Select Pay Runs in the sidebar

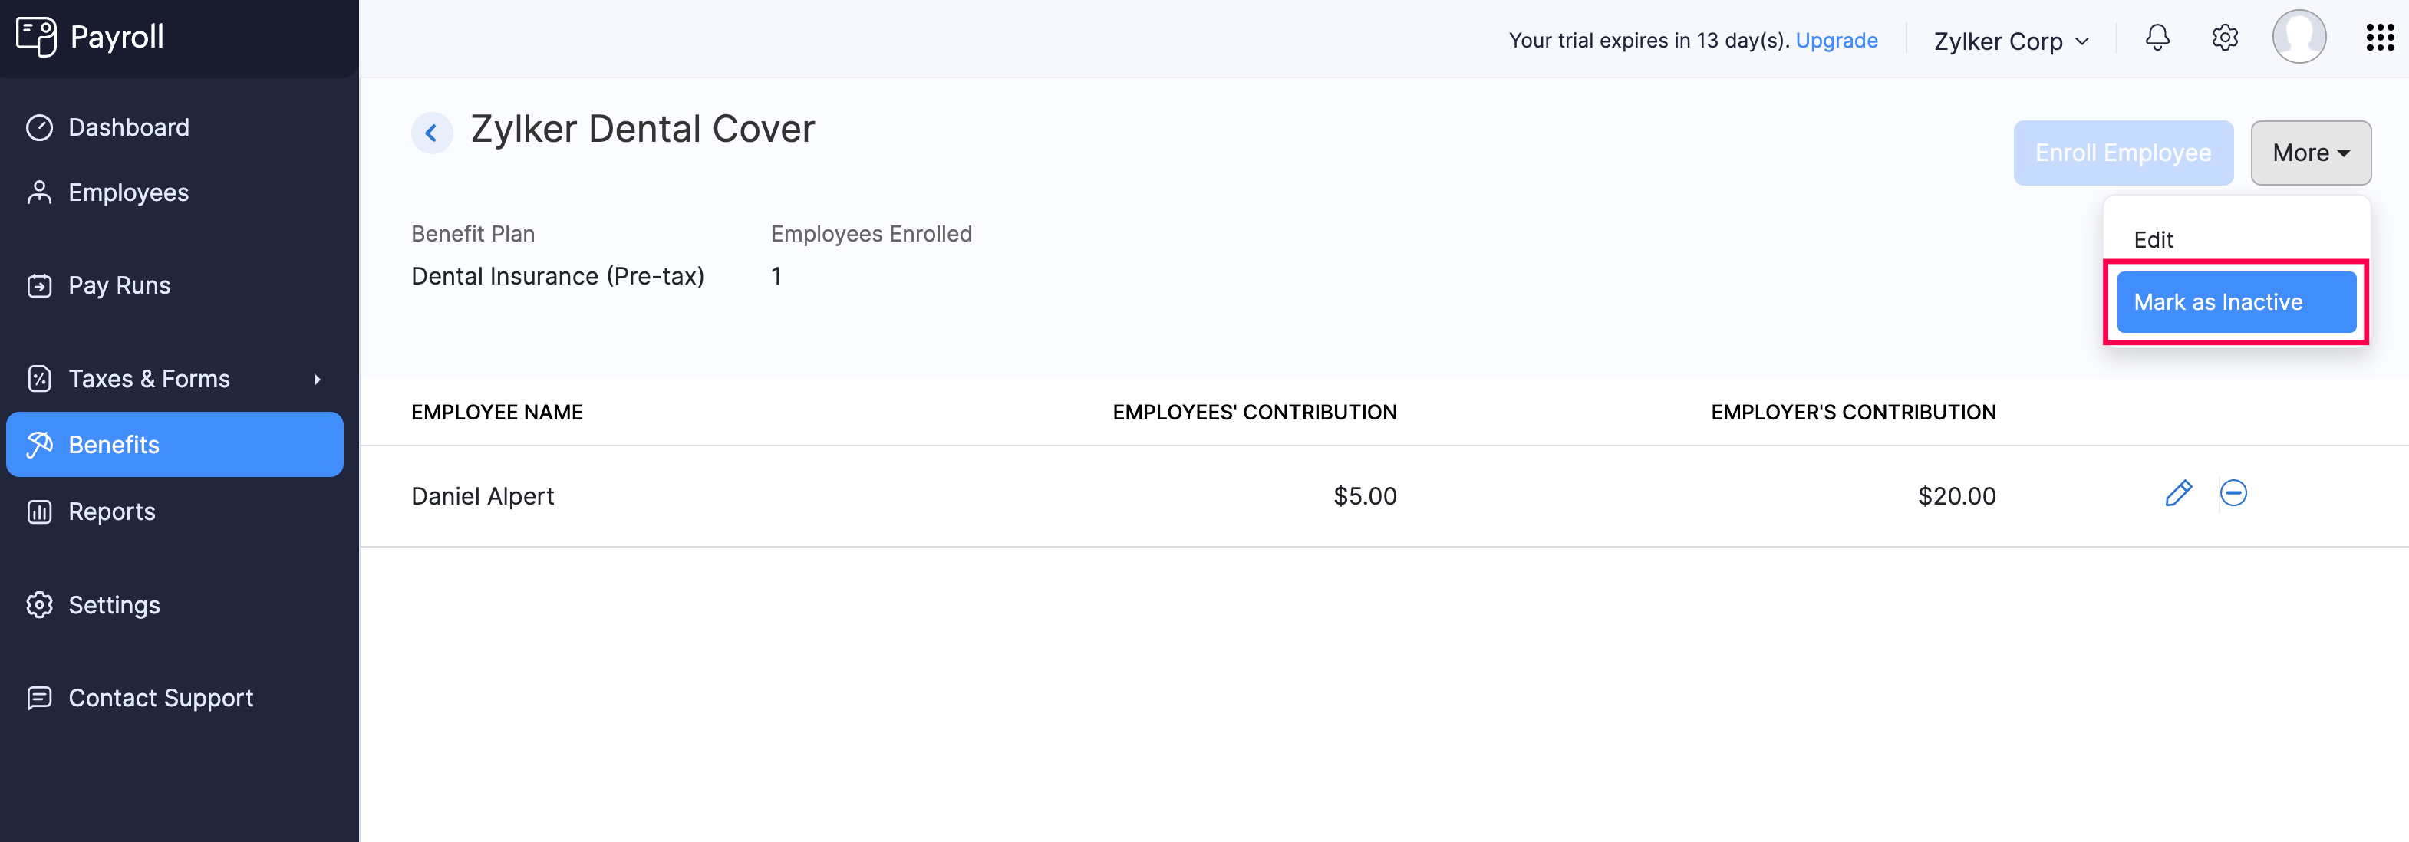click(119, 285)
